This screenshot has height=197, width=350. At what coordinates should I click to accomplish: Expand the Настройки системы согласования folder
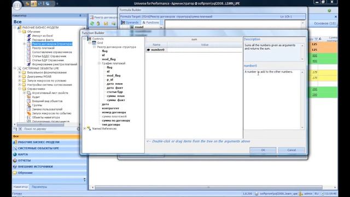click(x=20, y=85)
